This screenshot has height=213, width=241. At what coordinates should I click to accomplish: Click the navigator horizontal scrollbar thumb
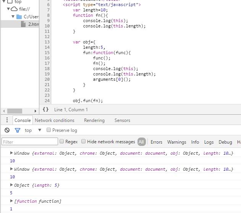[x=15, y=111]
